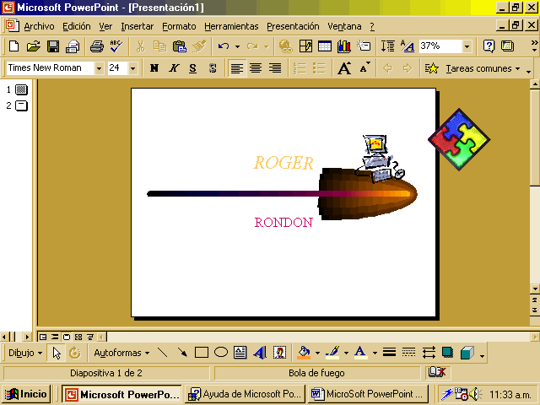Open the Archivo menu
Image resolution: width=540 pixels, height=405 pixels.
(x=39, y=26)
